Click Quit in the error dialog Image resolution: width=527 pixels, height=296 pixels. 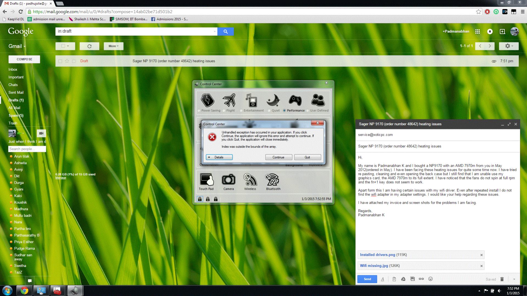pos(307,157)
